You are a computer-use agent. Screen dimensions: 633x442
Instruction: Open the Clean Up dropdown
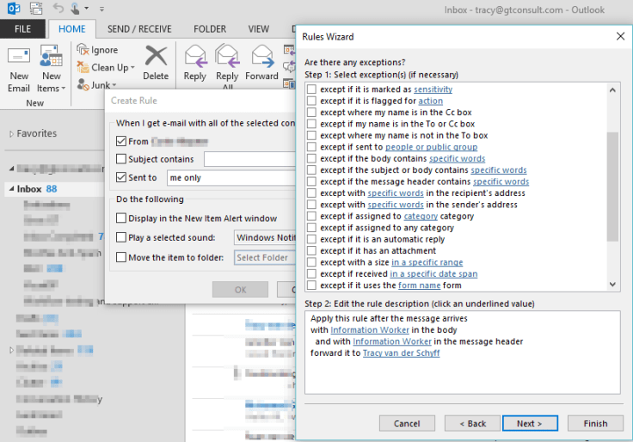pyautogui.click(x=108, y=67)
